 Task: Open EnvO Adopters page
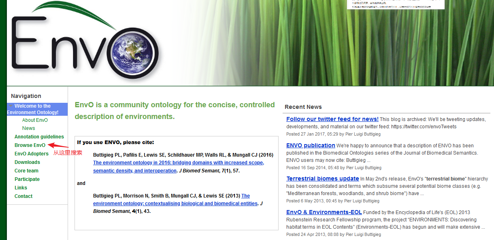32,154
